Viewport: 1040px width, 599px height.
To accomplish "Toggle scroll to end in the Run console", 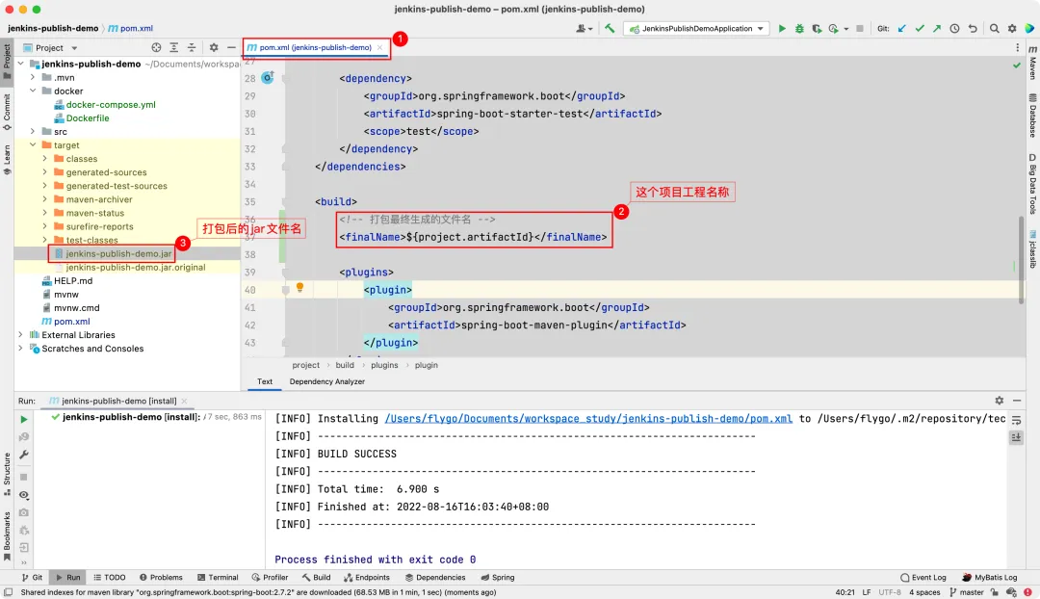I will pyautogui.click(x=1016, y=438).
